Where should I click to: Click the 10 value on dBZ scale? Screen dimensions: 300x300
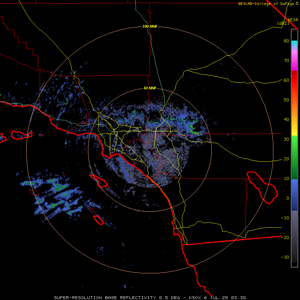point(286,179)
